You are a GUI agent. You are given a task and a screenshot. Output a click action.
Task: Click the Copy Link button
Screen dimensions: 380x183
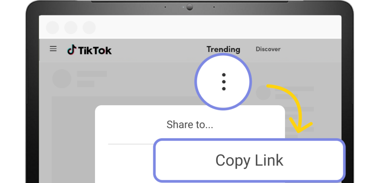tap(249, 160)
